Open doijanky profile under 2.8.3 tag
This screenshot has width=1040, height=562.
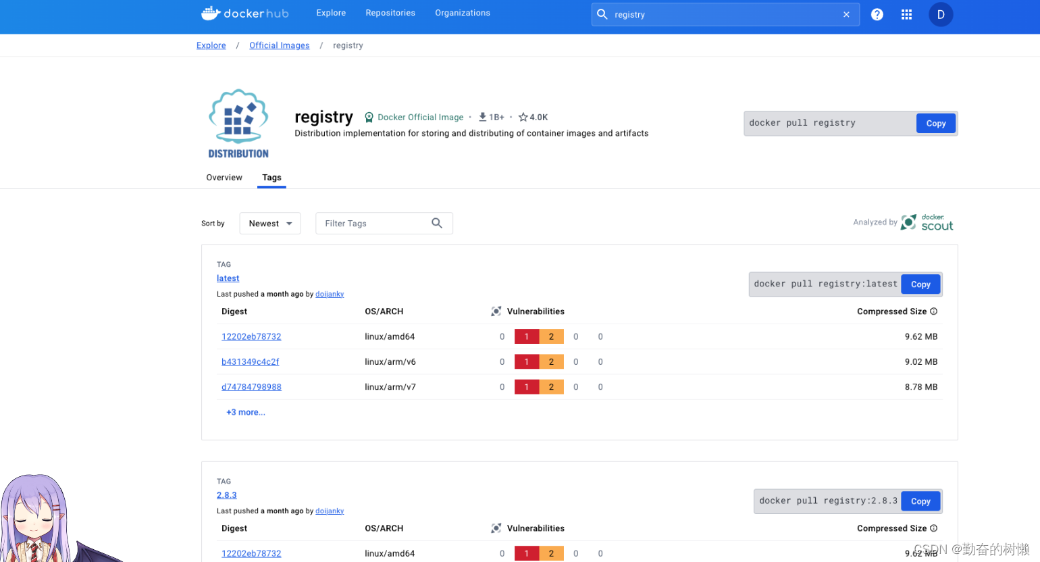click(x=330, y=511)
